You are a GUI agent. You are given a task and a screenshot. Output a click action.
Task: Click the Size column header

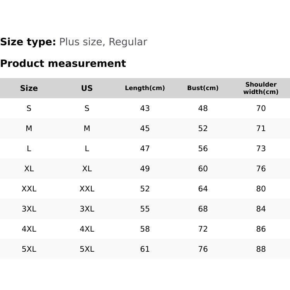(29, 88)
